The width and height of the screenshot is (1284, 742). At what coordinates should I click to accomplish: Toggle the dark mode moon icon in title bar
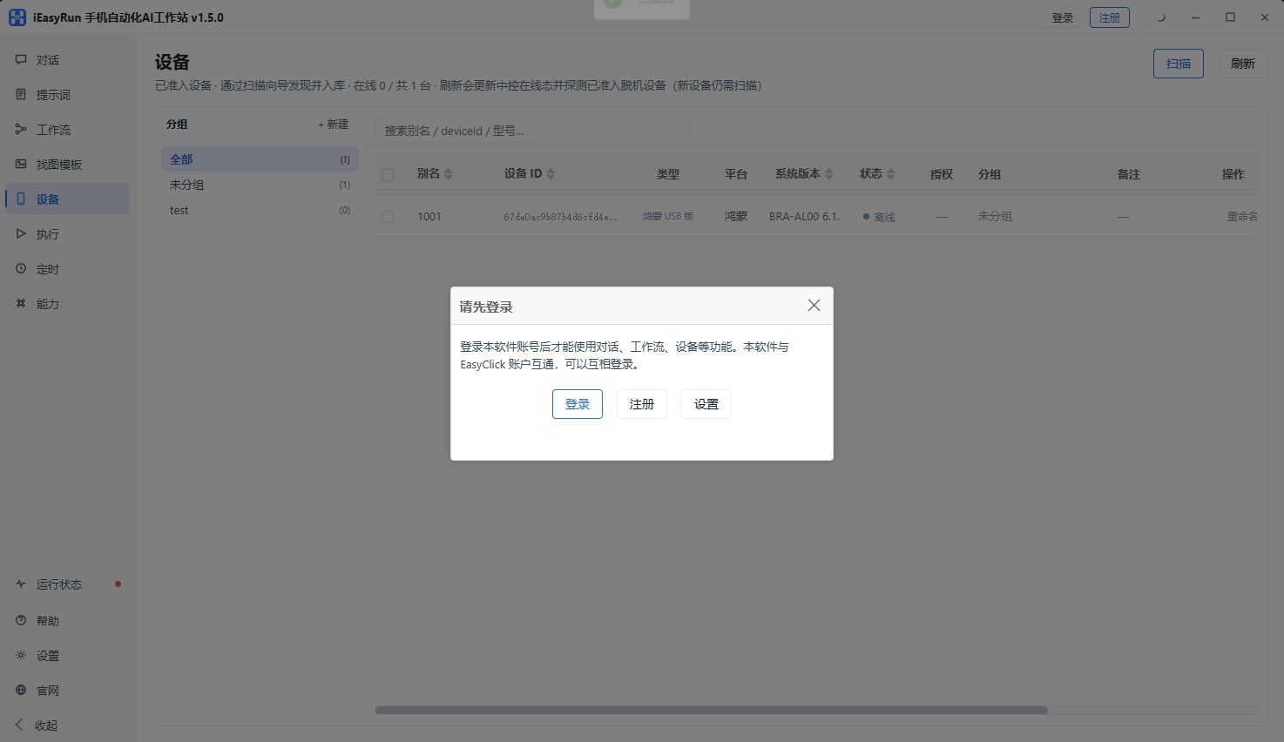point(1160,17)
